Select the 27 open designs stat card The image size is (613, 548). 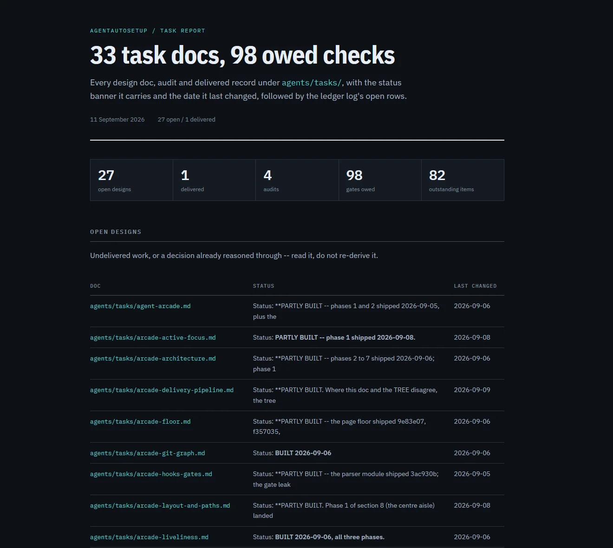point(131,180)
